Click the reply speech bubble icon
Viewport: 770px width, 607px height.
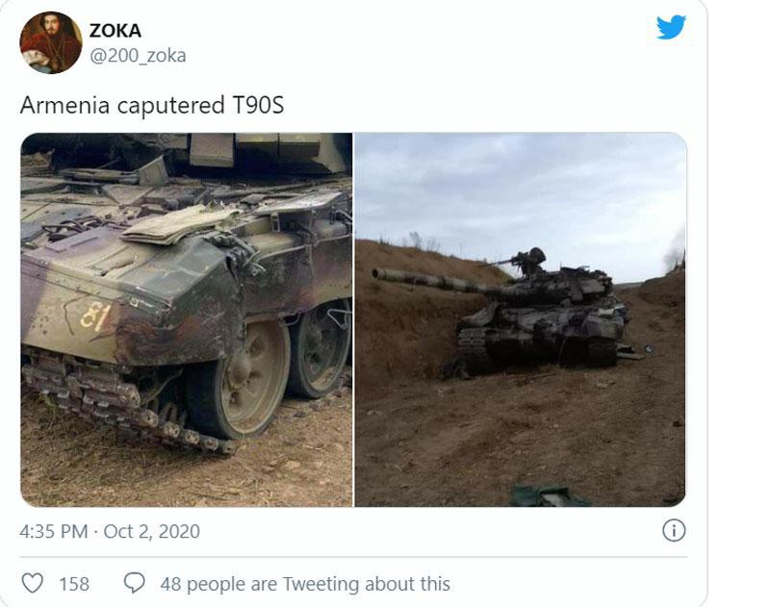[x=136, y=583]
